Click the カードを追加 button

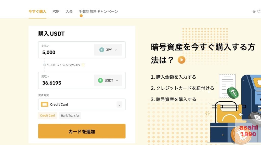coord(82,131)
